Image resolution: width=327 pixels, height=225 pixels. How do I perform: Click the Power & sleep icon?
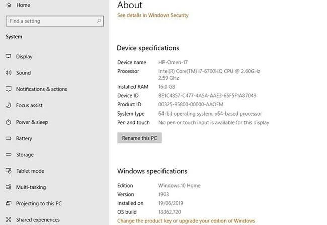pos(9,122)
